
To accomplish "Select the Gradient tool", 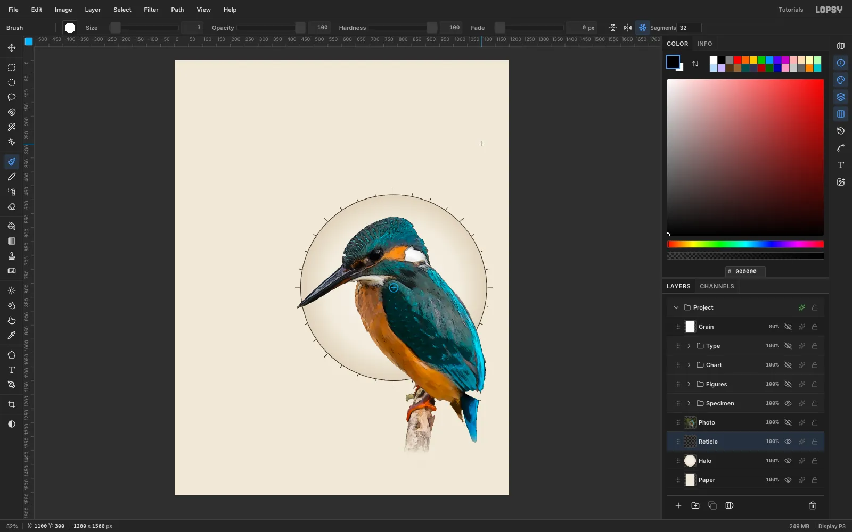I will [12, 241].
